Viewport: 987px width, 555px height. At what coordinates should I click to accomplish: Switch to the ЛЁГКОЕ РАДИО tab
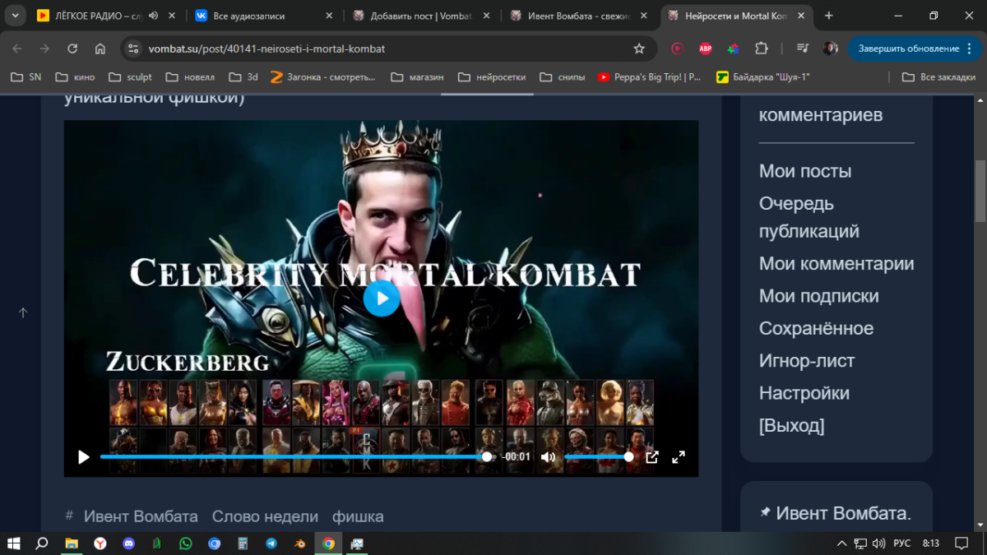click(100, 16)
